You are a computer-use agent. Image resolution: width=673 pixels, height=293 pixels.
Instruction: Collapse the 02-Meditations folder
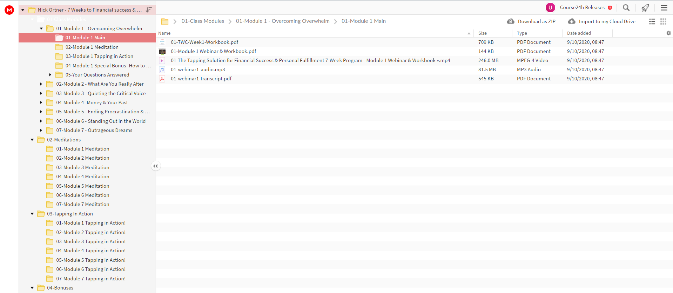tap(32, 140)
